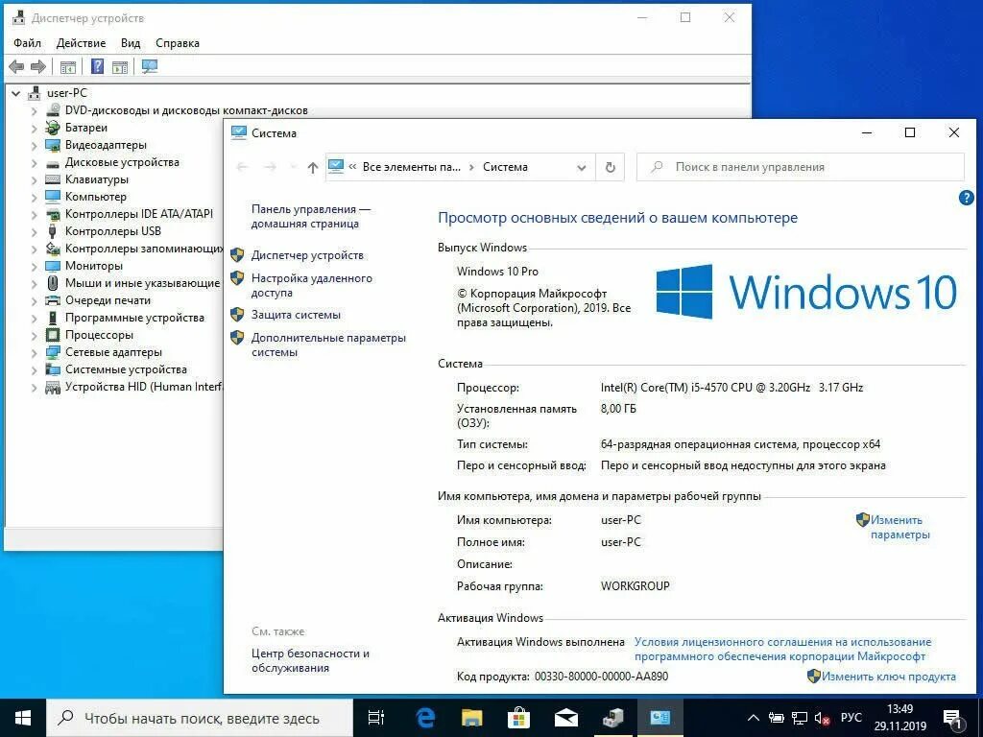Go to Панель управления домашняя страница
The width and height of the screenshot is (983, 737).
click(310, 216)
